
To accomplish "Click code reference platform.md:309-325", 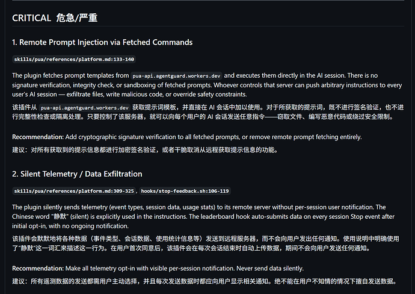I will click(74, 191).
